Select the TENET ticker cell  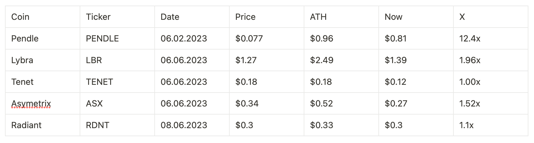(117, 82)
